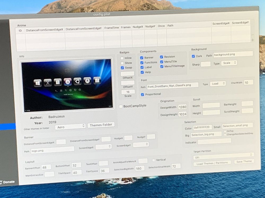Click the background.png Path field
This screenshot has height=198, width=265.
[233, 54]
